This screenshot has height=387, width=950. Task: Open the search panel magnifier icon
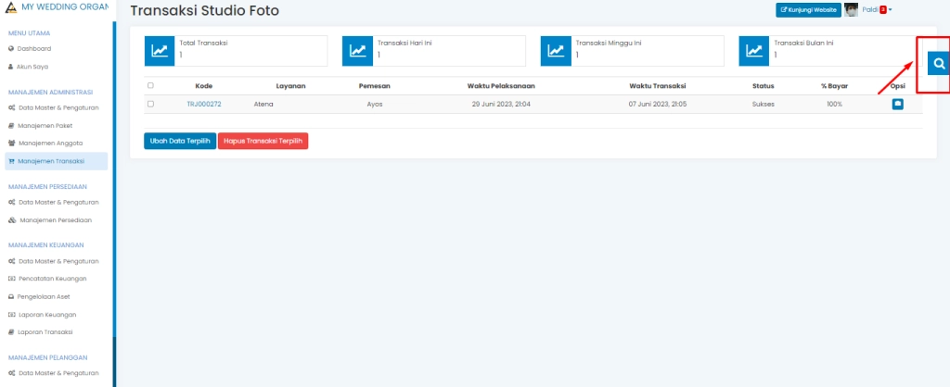coord(939,64)
